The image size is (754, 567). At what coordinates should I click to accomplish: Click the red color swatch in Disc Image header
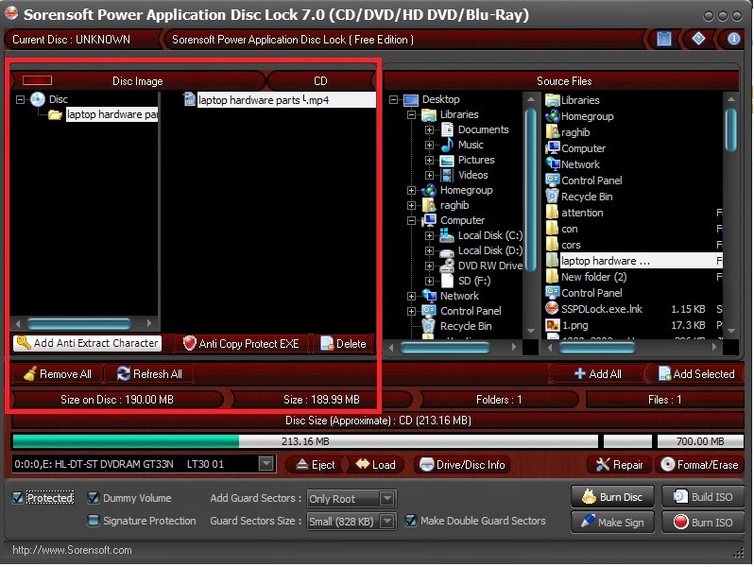pos(37,80)
